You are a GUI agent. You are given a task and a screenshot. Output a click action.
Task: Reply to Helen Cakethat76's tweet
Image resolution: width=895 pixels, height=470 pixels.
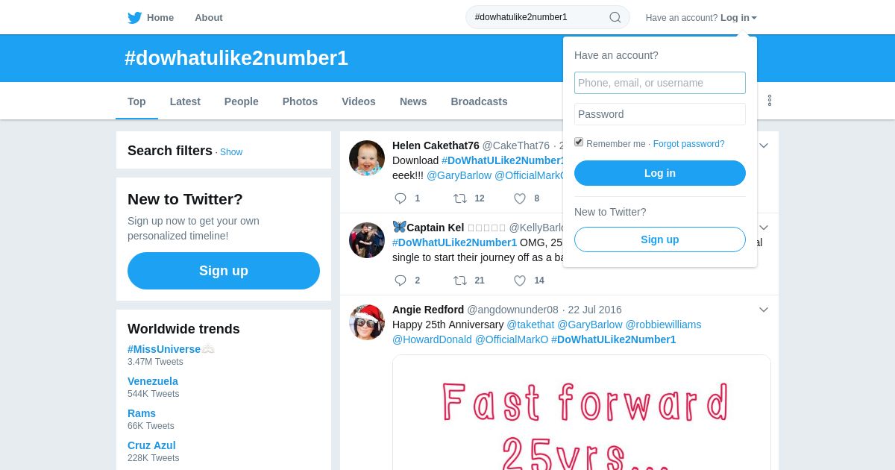coord(401,198)
